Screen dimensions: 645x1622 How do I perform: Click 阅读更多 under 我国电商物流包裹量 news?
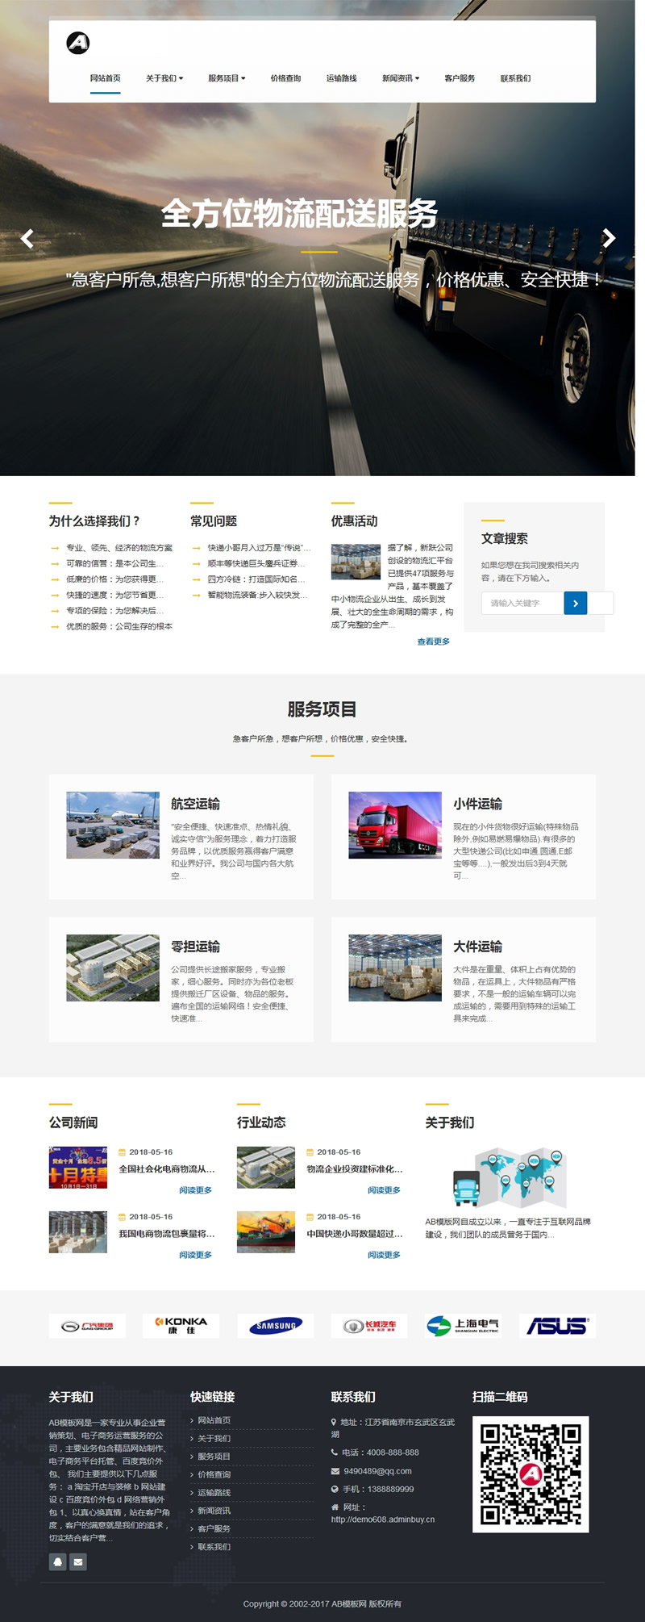195,1255
